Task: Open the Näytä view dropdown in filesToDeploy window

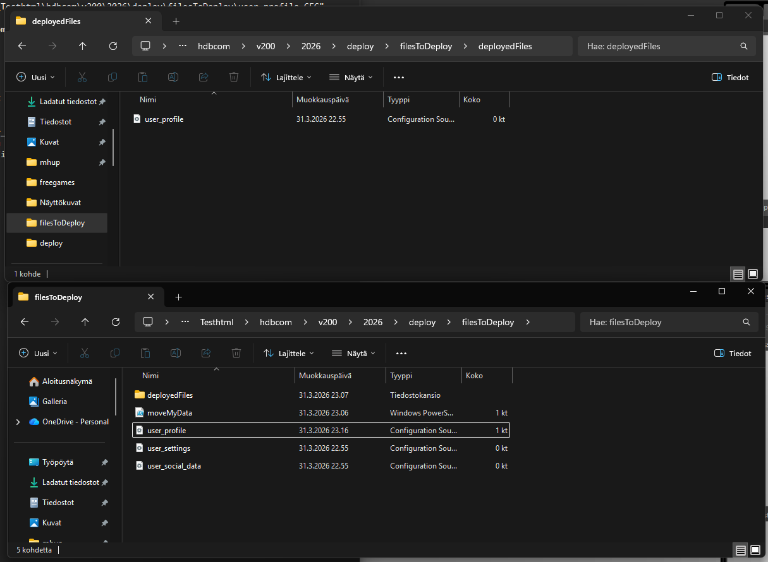Action: tap(353, 353)
